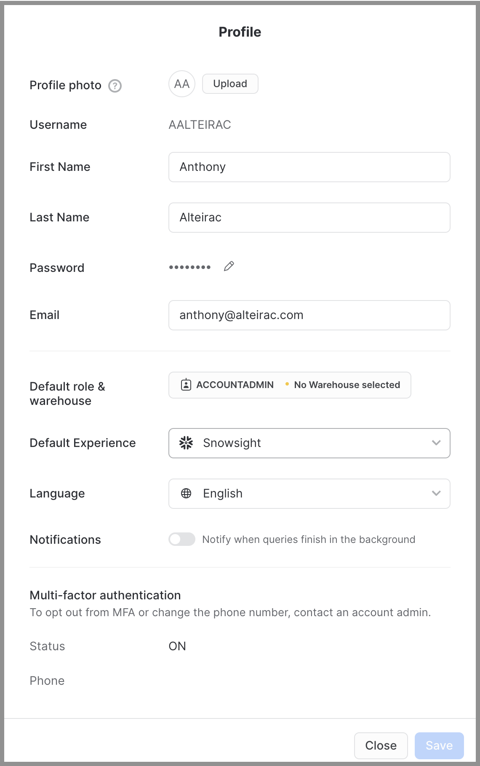
Task: Click the role badge icon beside ACCOUNTADMIN
Action: pyautogui.click(x=186, y=385)
